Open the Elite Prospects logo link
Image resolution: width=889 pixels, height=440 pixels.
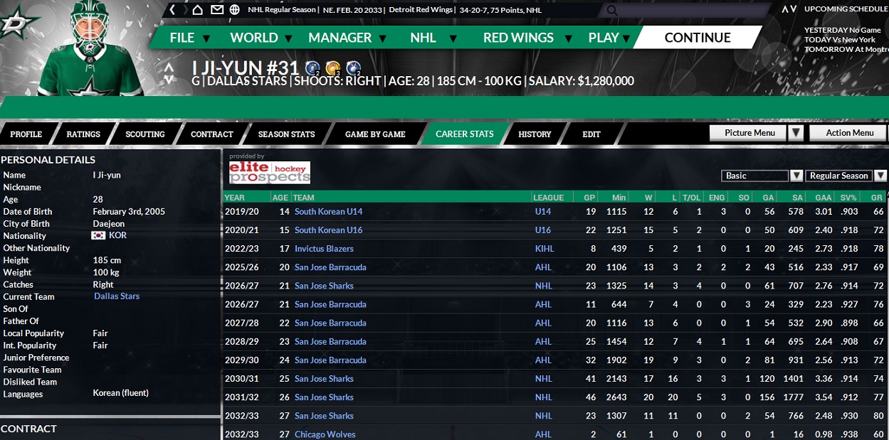point(270,172)
